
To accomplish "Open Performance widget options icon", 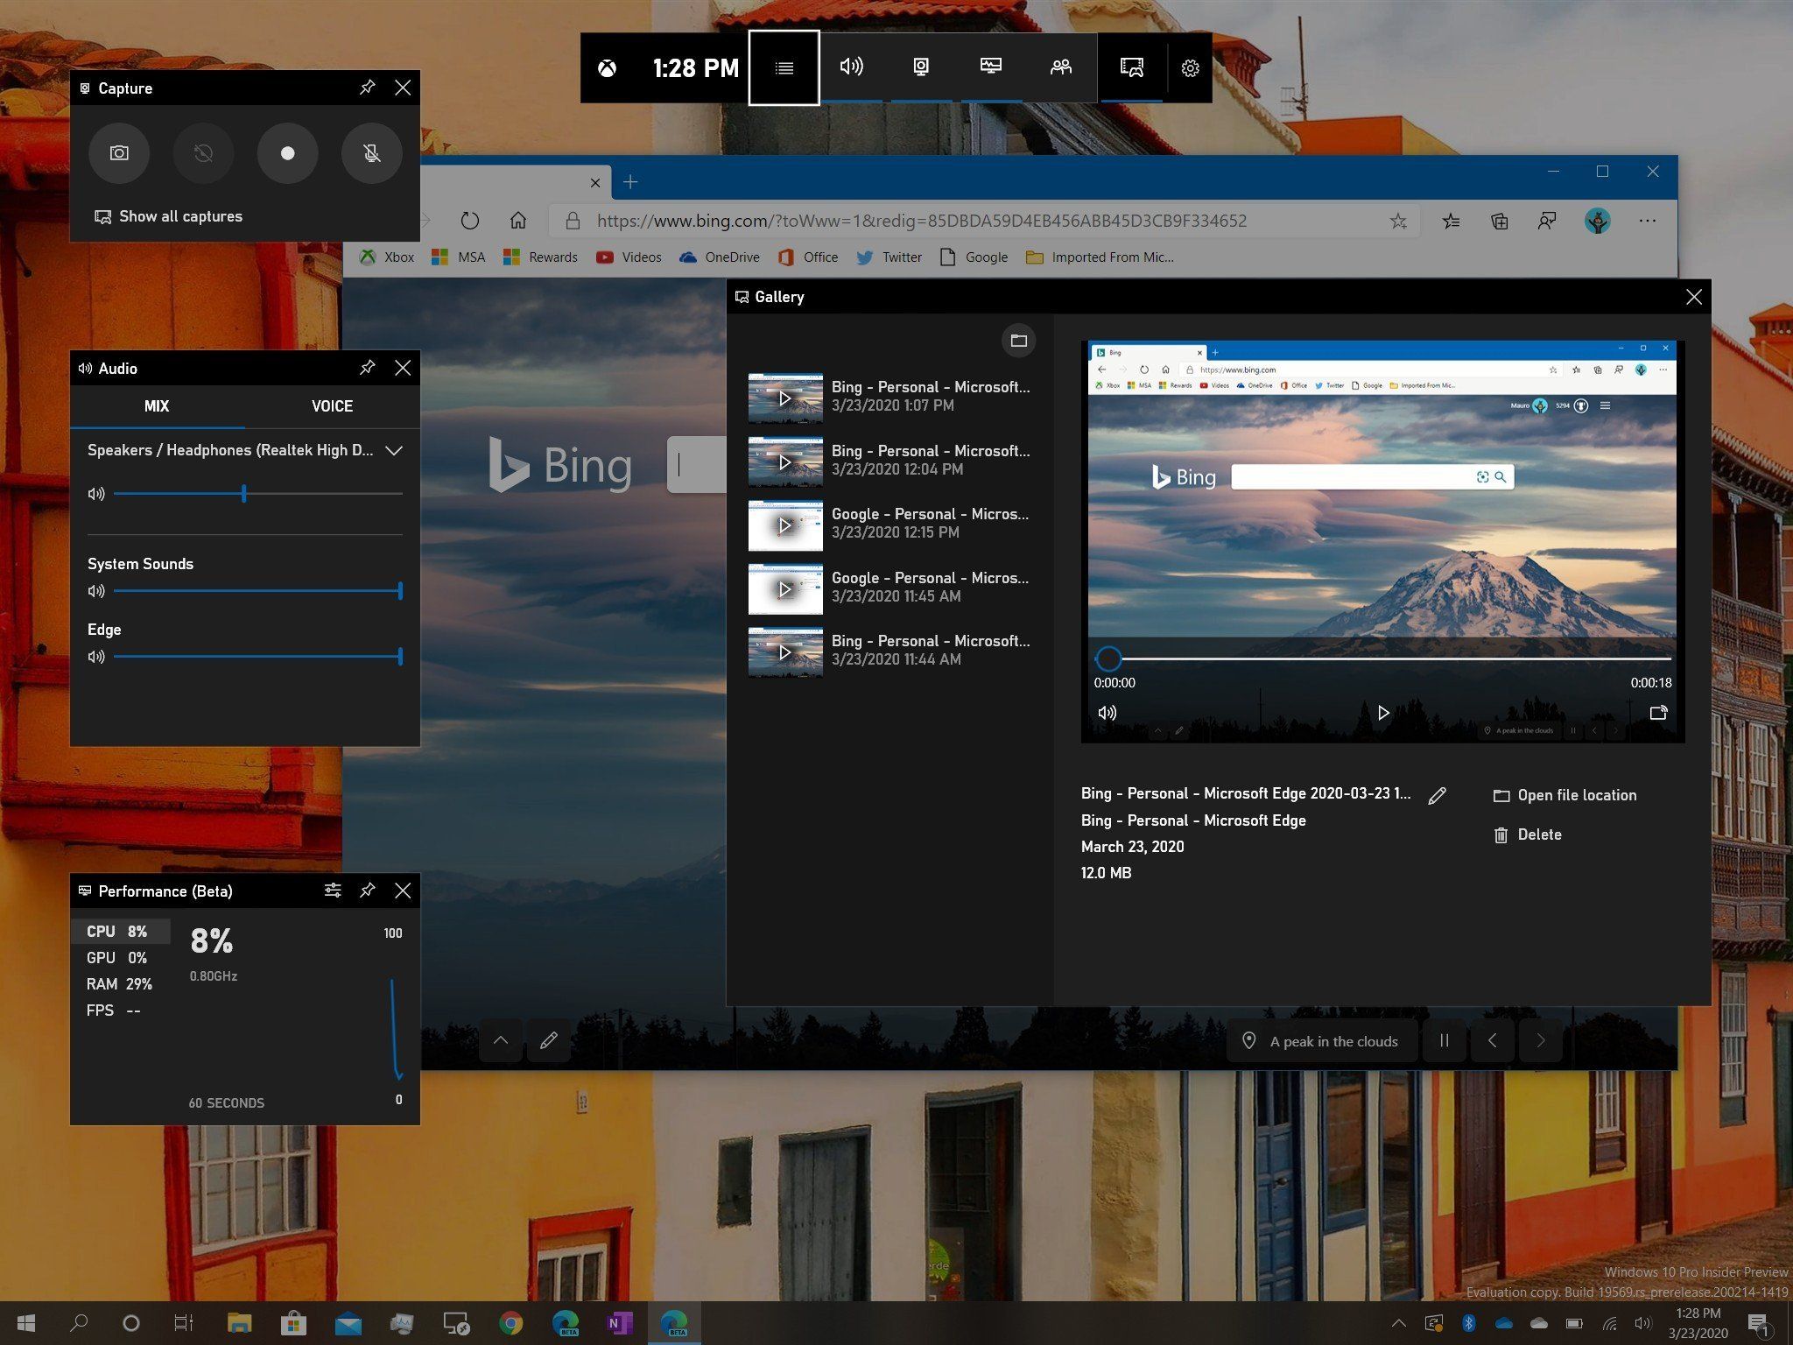I will (333, 891).
